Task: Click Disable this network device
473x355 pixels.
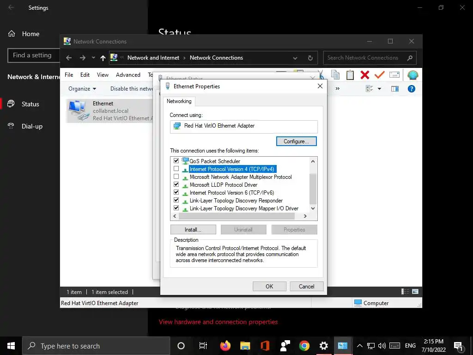Action: tap(132, 89)
